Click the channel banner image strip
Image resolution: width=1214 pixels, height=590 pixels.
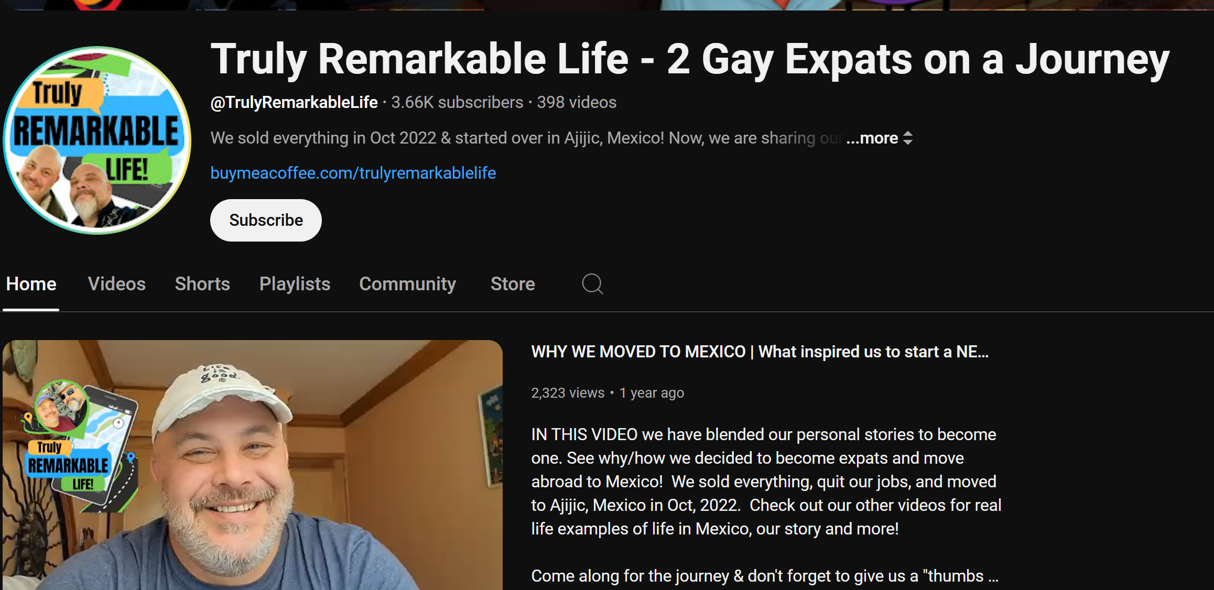[x=607, y=5]
